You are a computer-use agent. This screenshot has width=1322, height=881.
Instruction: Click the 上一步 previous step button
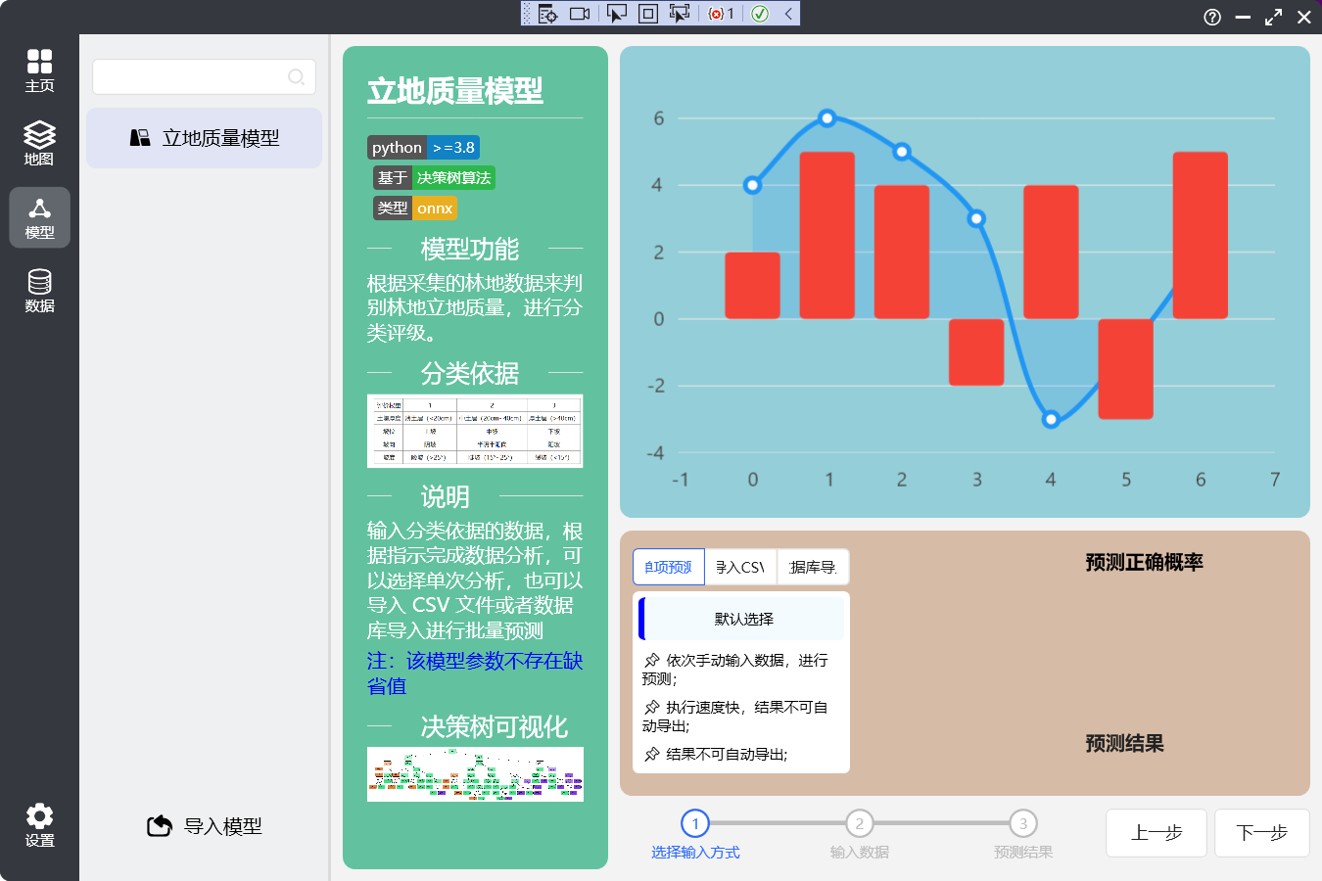[x=1156, y=833]
